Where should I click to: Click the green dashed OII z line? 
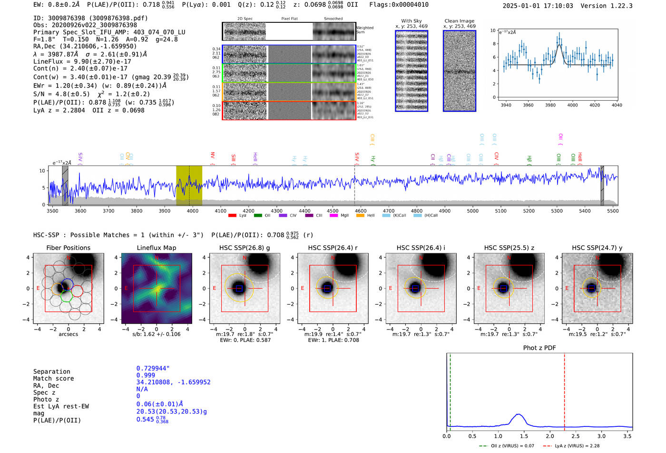click(x=450, y=390)
